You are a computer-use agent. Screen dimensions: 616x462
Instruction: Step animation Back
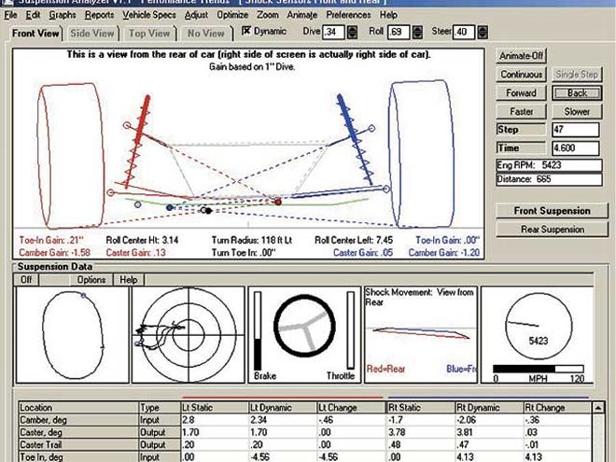(x=577, y=93)
